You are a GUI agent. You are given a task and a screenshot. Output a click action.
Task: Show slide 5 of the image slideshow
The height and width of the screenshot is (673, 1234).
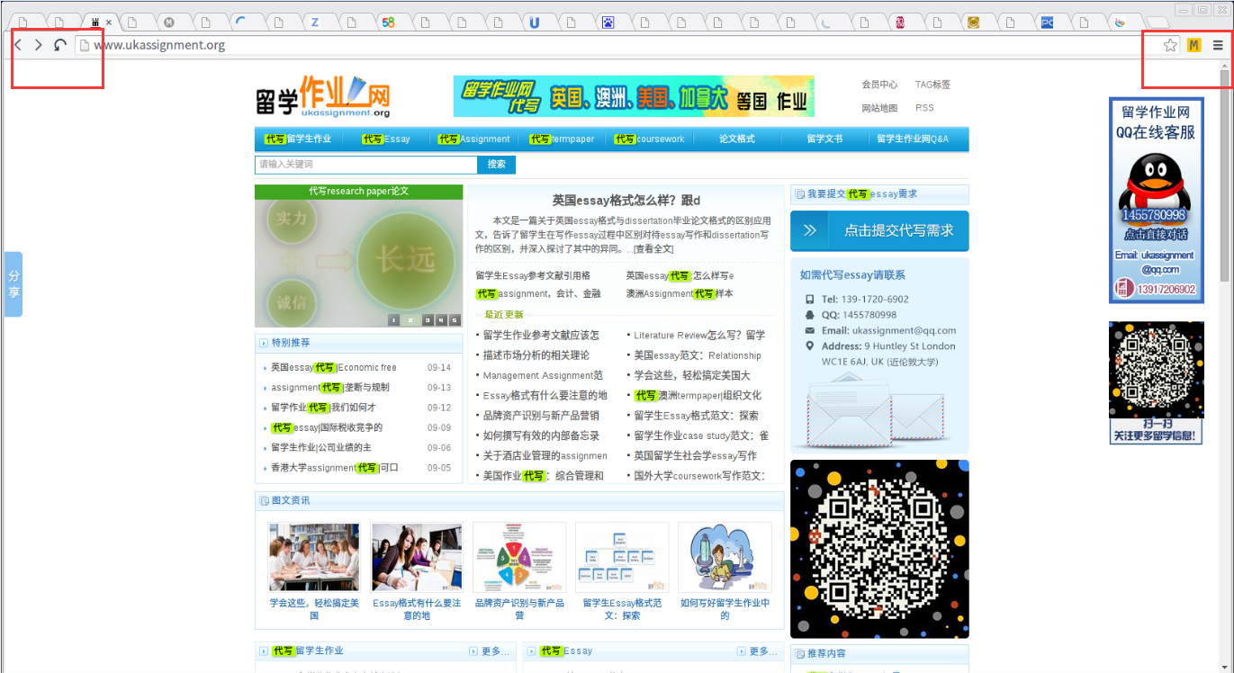[455, 320]
